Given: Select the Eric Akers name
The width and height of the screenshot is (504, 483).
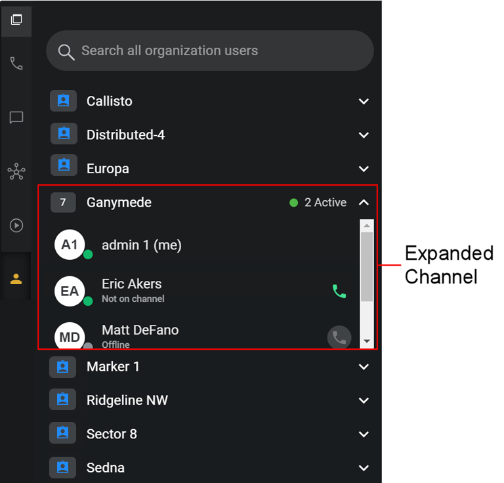Looking at the screenshot, I should [x=132, y=284].
